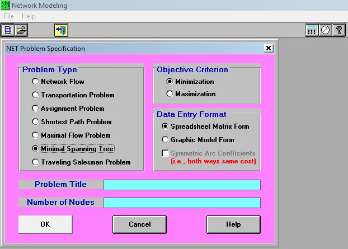Select the Network Flow problem type
This screenshot has width=348, height=249.
coord(36,82)
